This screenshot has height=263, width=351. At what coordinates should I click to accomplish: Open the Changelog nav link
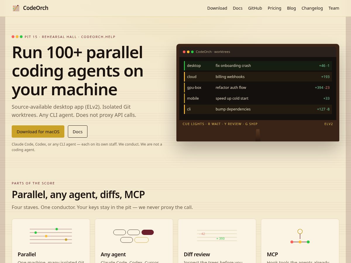pos(312,8)
